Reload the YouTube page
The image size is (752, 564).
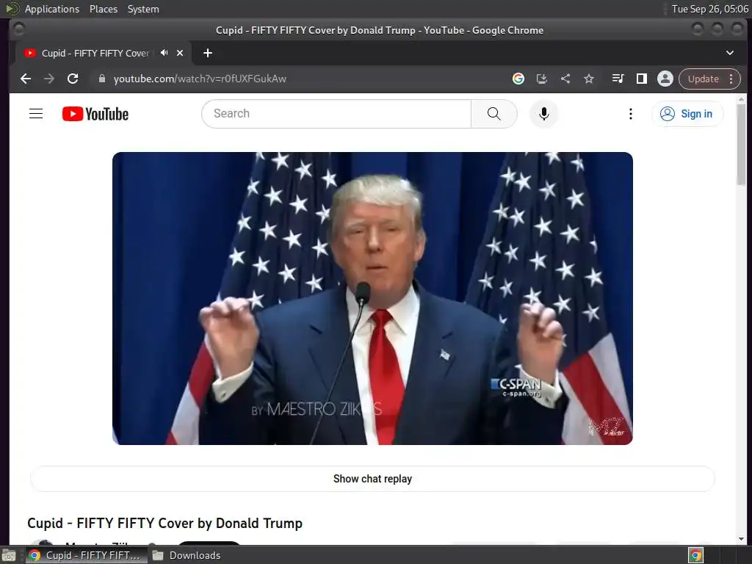click(x=73, y=79)
